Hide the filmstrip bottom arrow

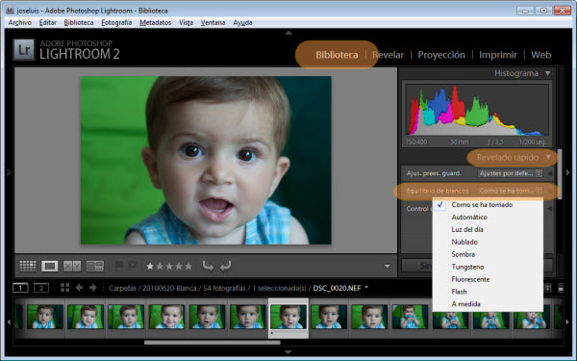pyautogui.click(x=288, y=352)
